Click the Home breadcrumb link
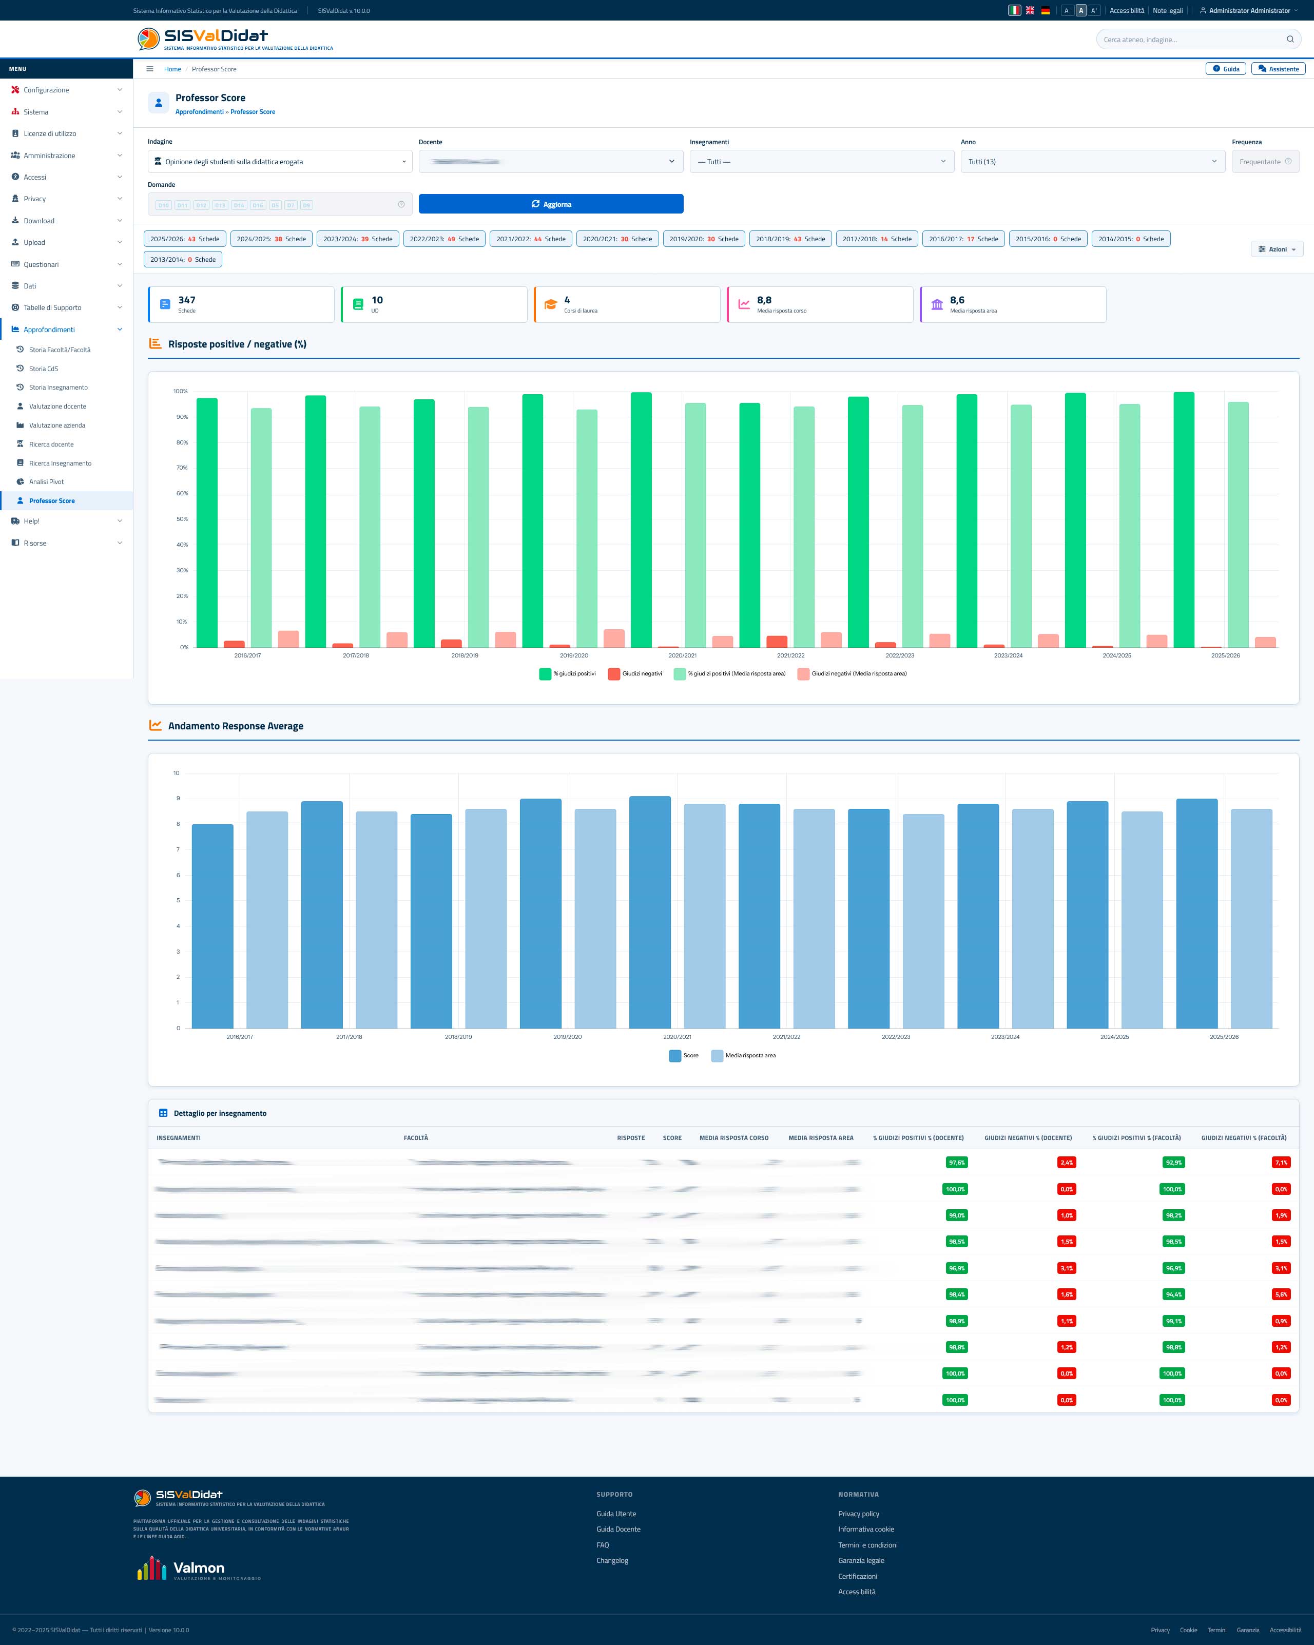 click(172, 69)
